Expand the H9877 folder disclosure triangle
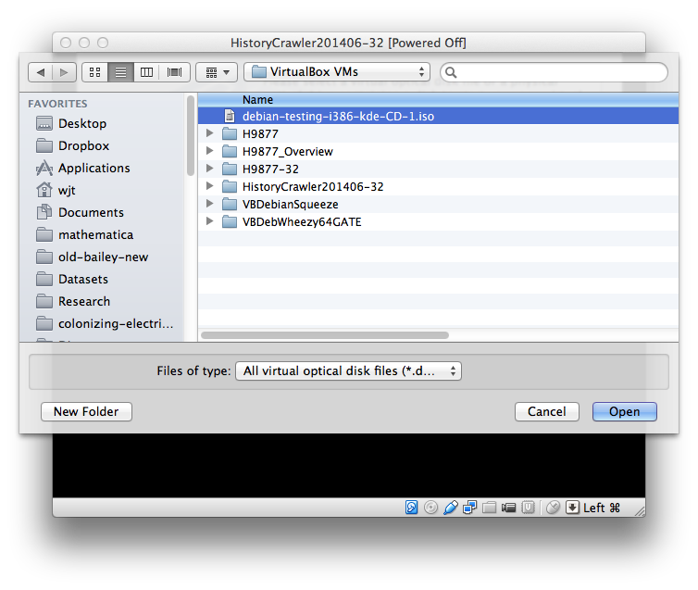The height and width of the screenshot is (590, 698). pyautogui.click(x=211, y=134)
